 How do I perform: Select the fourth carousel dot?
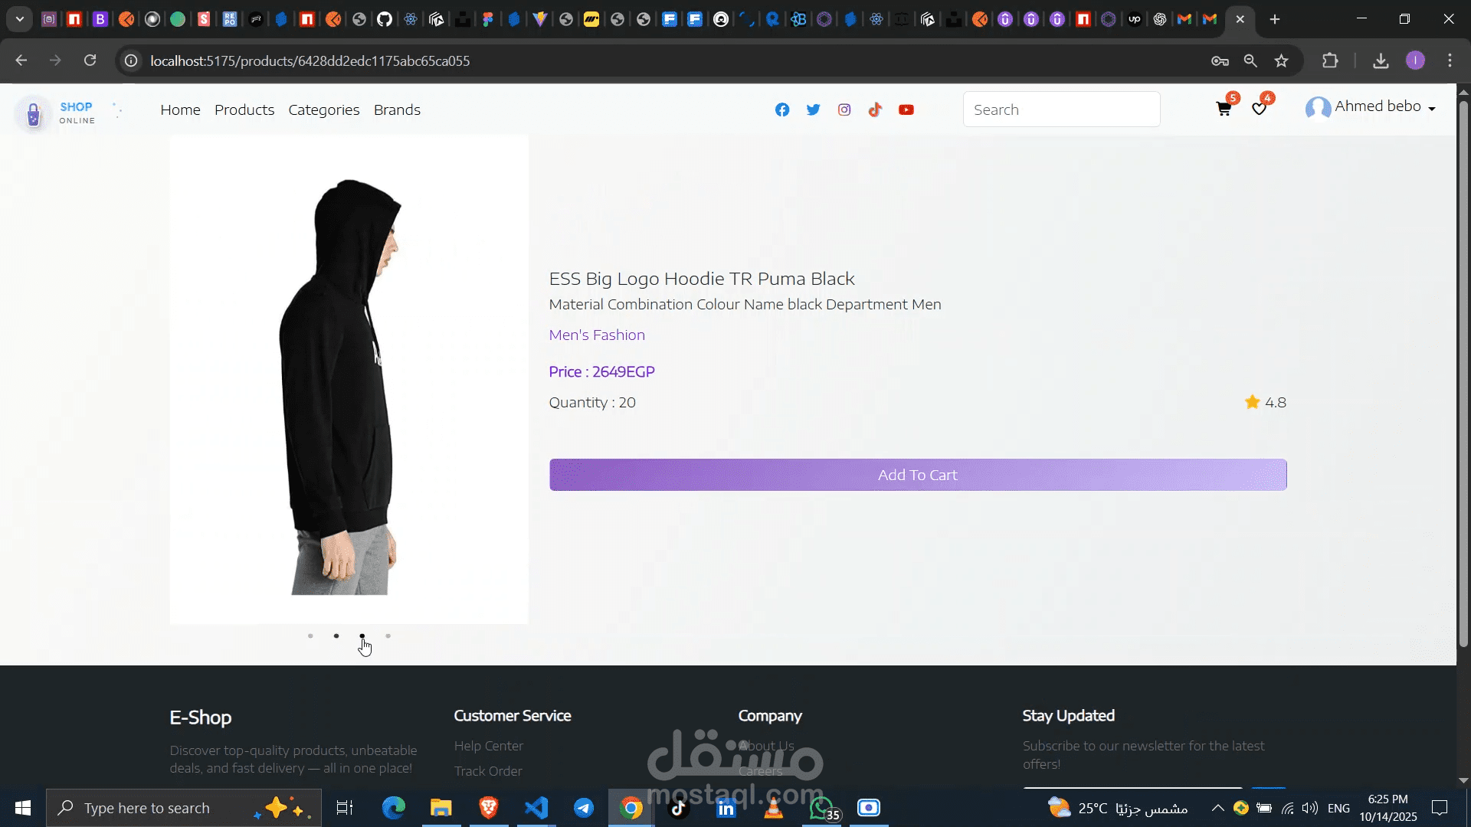(x=388, y=636)
